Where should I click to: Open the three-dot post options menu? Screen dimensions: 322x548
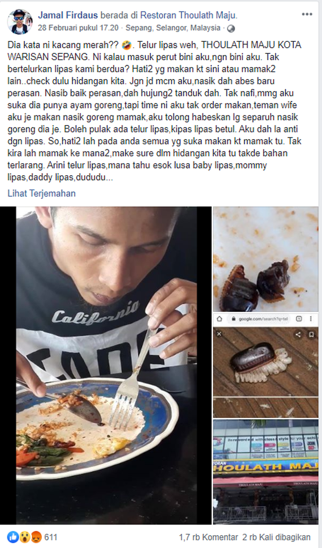307,14
